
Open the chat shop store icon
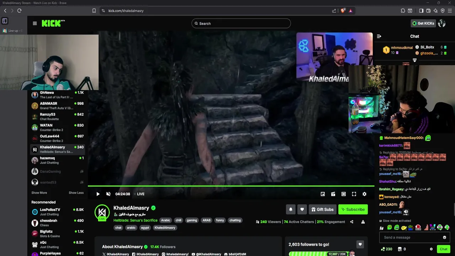pos(400,249)
